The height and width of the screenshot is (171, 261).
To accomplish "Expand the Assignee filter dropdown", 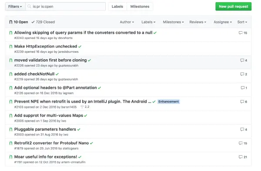I will 223,22.
